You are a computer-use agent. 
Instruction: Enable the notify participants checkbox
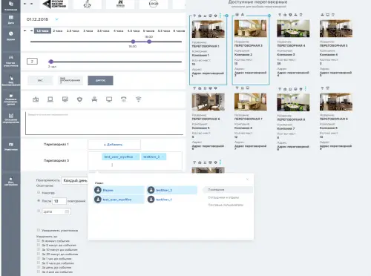tap(39, 230)
